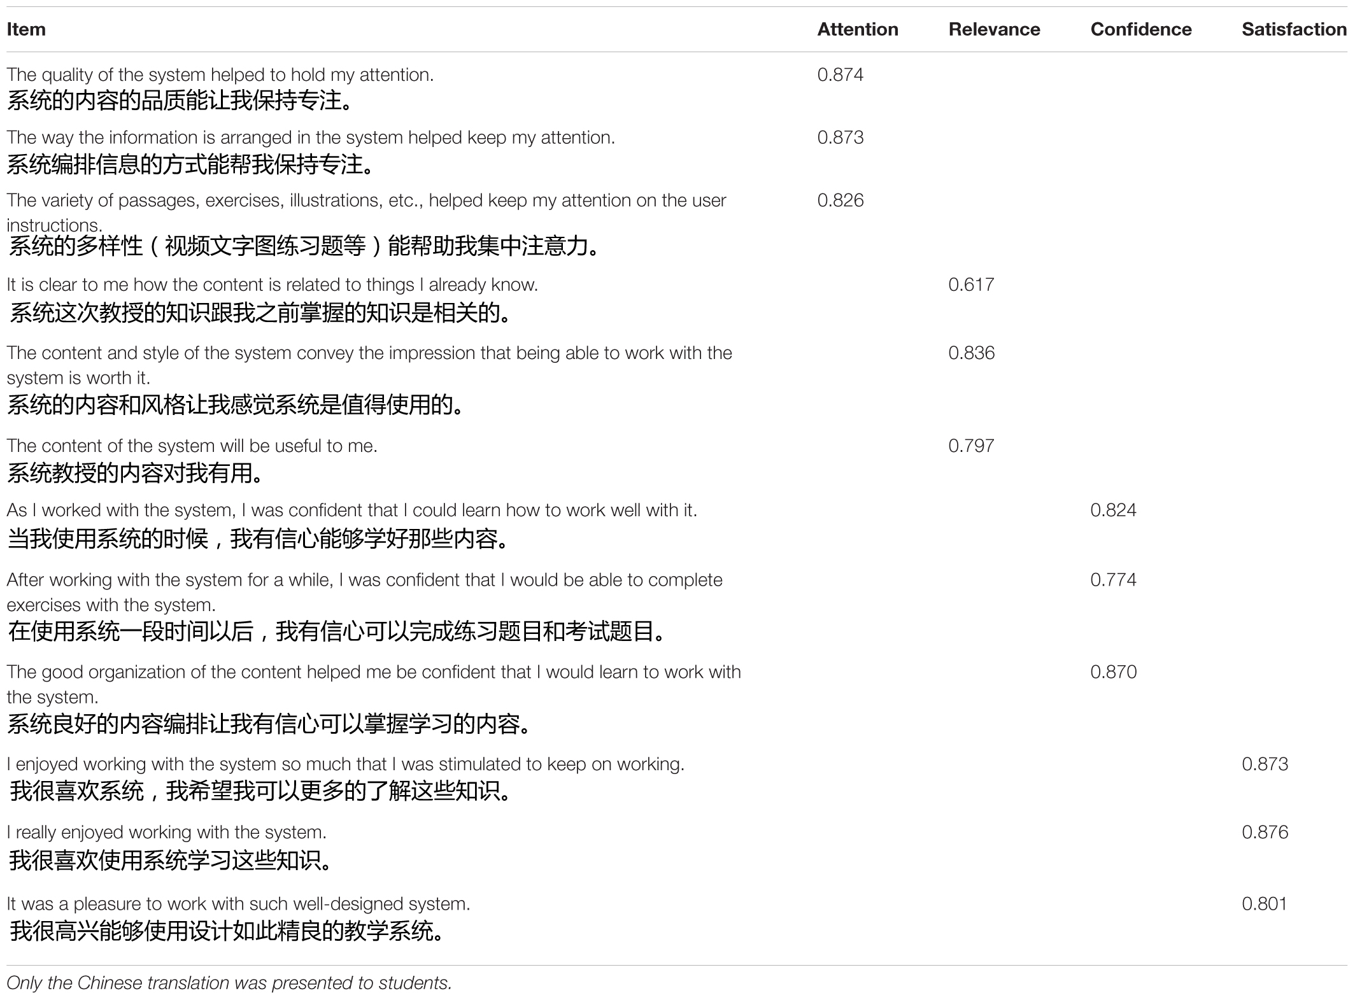Click 'It is clear to me how' sentence
The height and width of the screenshot is (1000, 1355).
pos(273,285)
